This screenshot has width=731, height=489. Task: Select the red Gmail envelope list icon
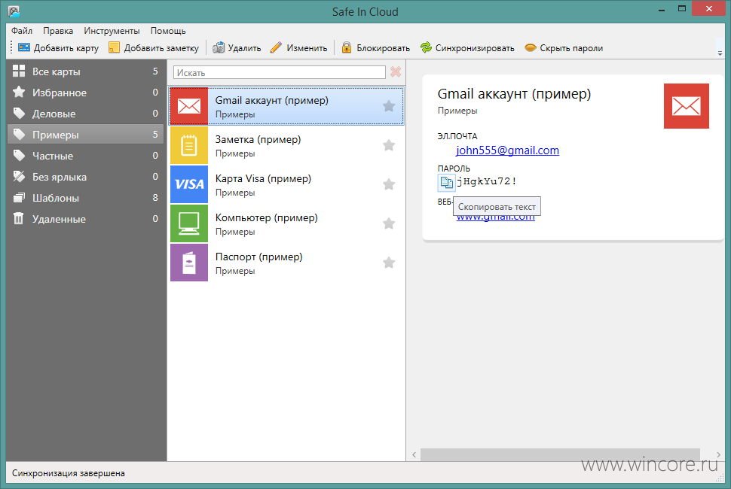point(189,106)
